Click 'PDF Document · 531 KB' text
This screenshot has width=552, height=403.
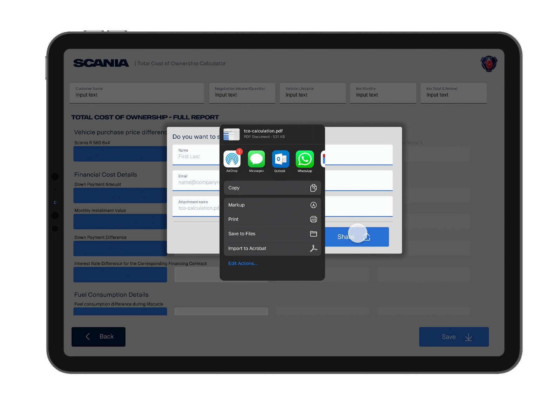point(264,137)
